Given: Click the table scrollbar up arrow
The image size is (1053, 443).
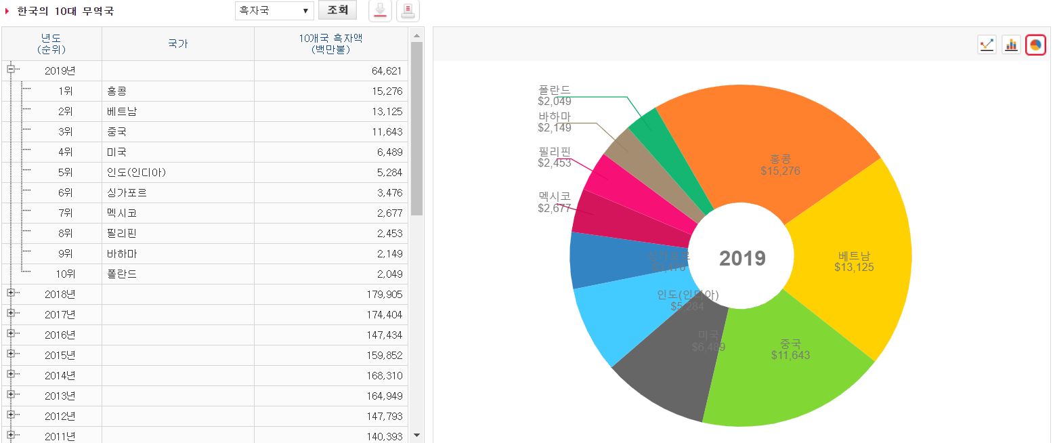Looking at the screenshot, I should tap(416, 35).
